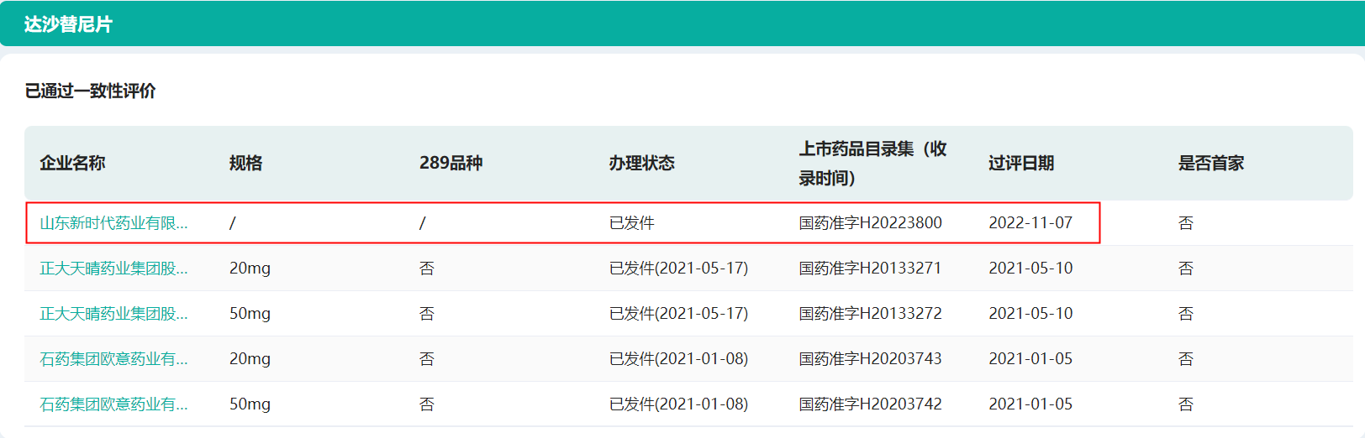The image size is (1365, 438).
Task: Click the date 2022-11-07 cell
Action: pos(1030,223)
